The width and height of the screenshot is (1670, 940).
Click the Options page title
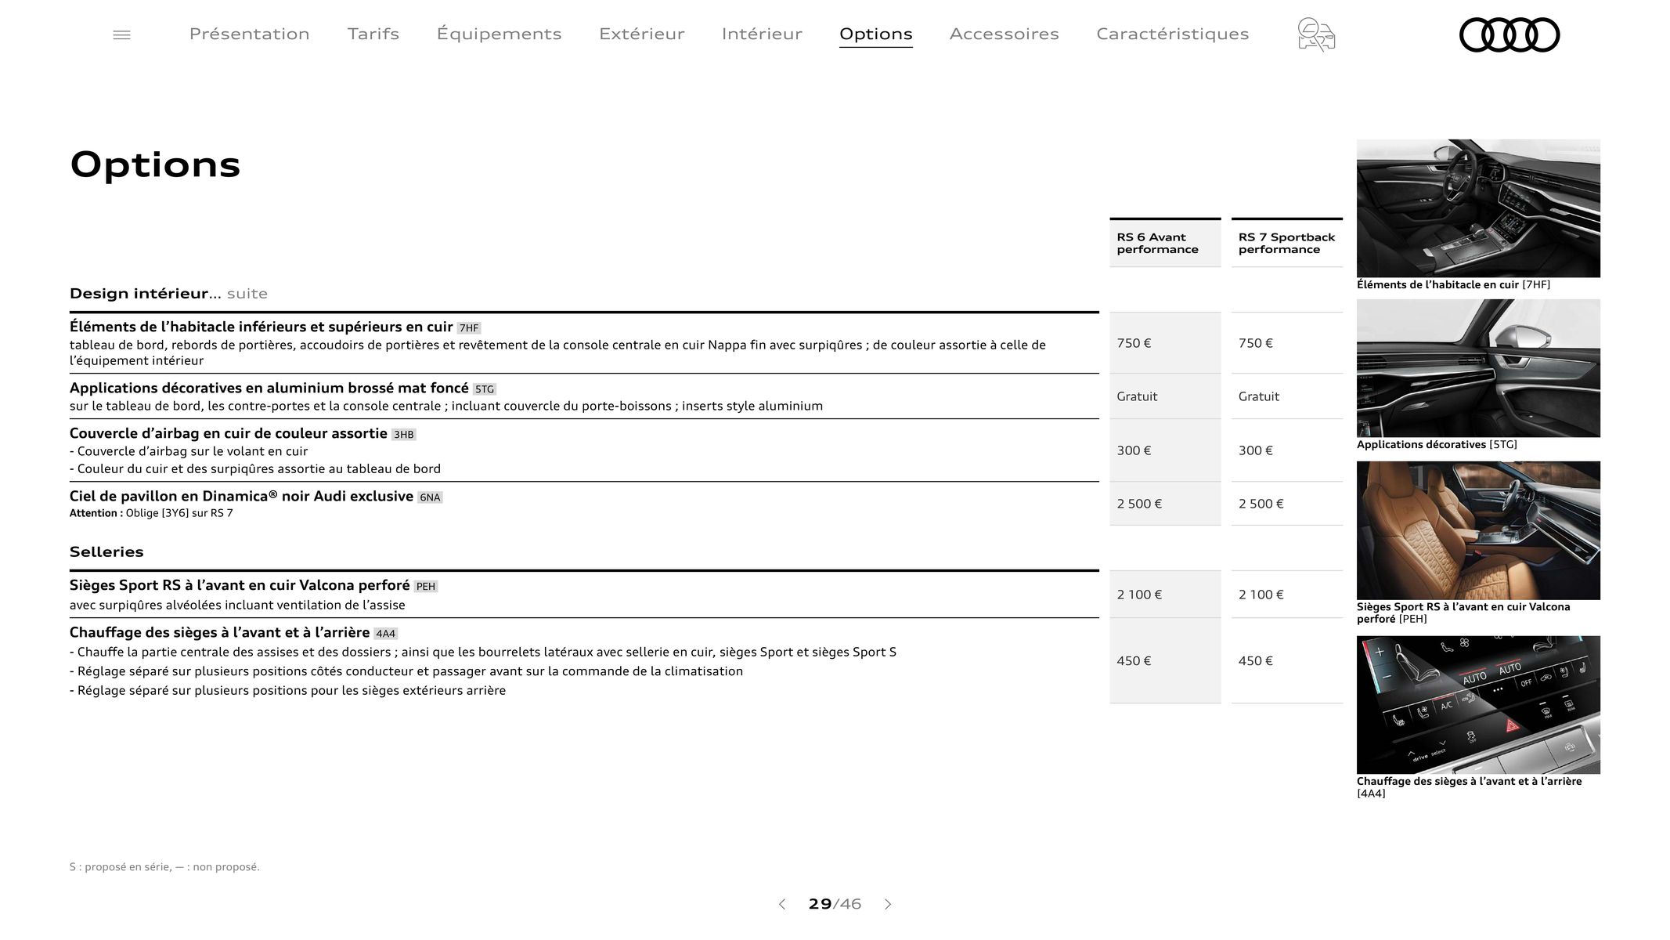coord(155,164)
